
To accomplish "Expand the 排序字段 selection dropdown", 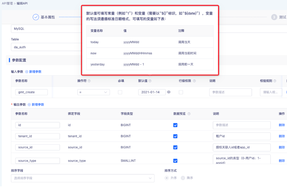I will tap(82, 178).
